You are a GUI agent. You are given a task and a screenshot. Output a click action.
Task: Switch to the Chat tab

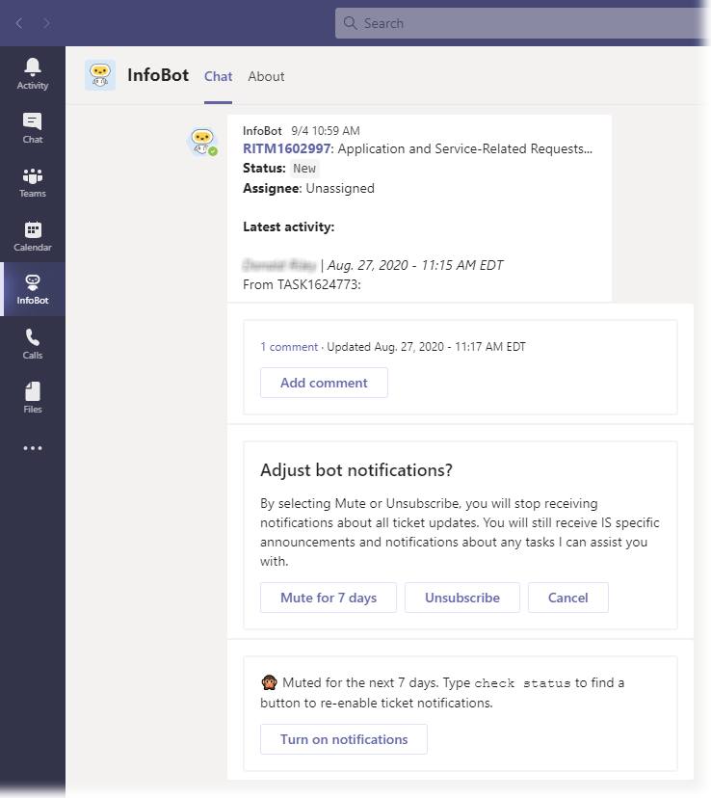pos(218,76)
